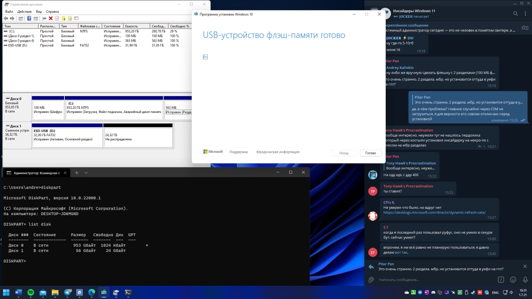Click the checkmark properties icon in Disk Management toolbar
The width and height of the screenshot is (532, 299).
57,18
